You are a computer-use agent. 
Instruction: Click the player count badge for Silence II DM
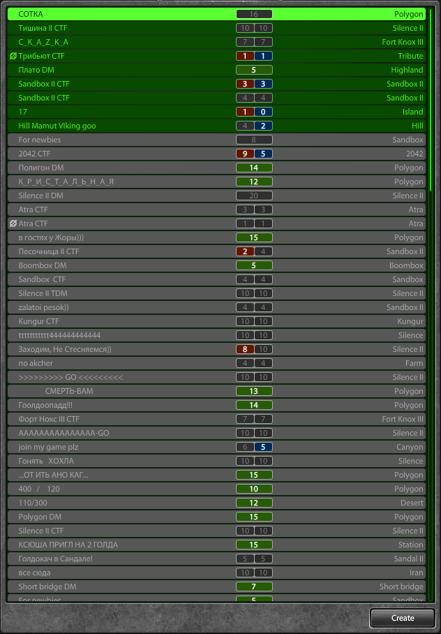(x=254, y=196)
